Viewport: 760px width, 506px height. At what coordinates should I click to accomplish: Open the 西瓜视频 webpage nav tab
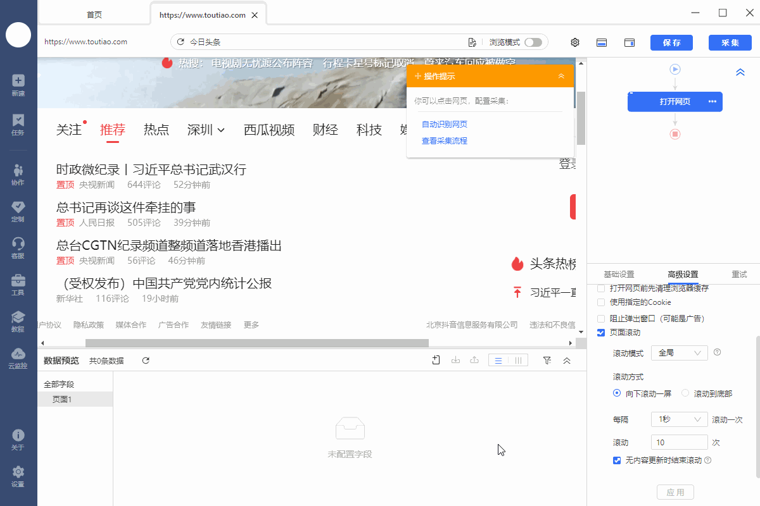pyautogui.click(x=269, y=130)
